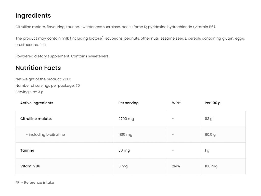
Task: Click the Per serving column header
Action: click(128, 103)
